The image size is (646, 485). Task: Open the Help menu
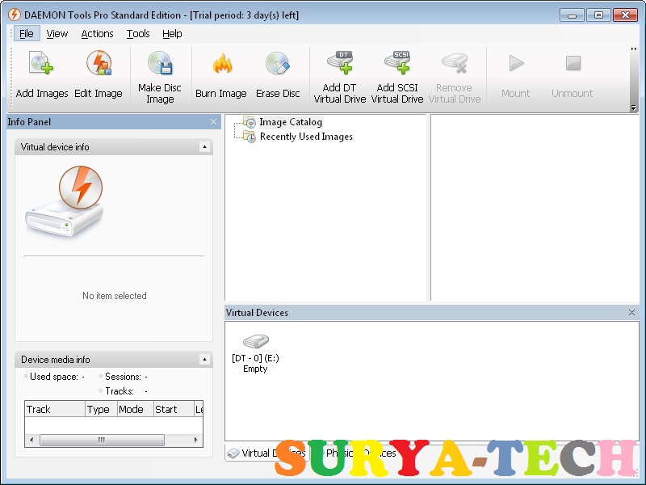172,33
